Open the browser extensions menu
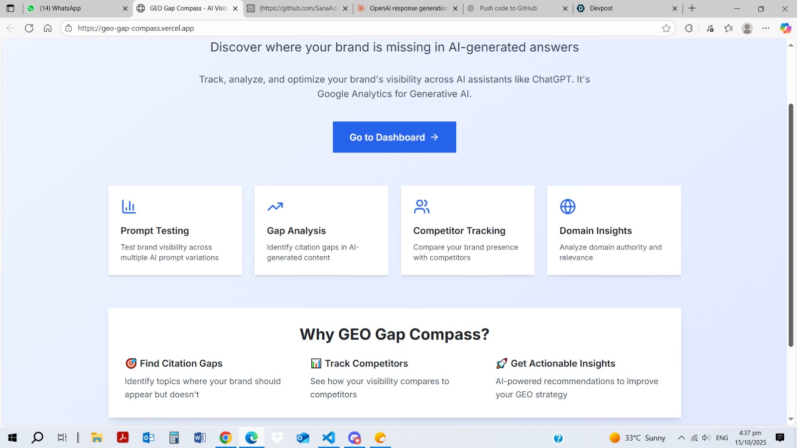This screenshot has height=448, width=797. tap(689, 28)
